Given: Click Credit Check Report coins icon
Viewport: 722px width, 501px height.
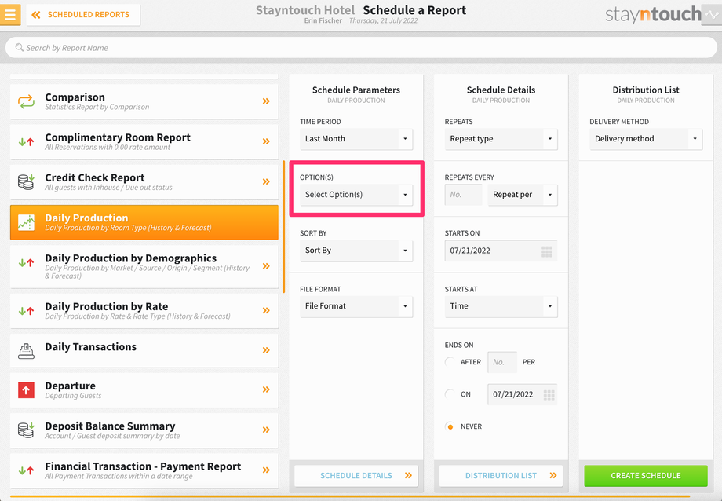Looking at the screenshot, I should 26,181.
